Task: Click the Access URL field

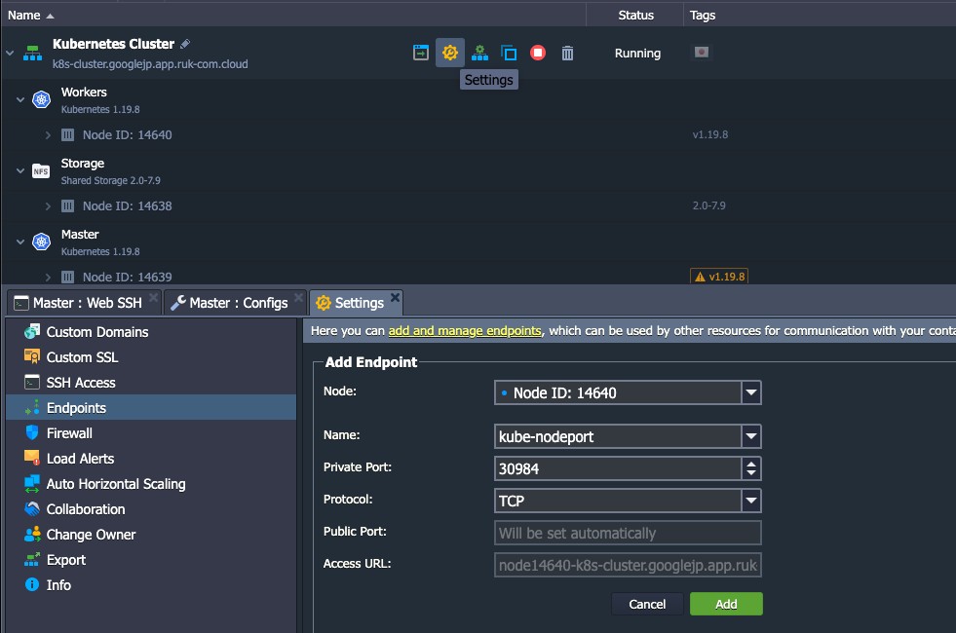Action: point(628,566)
